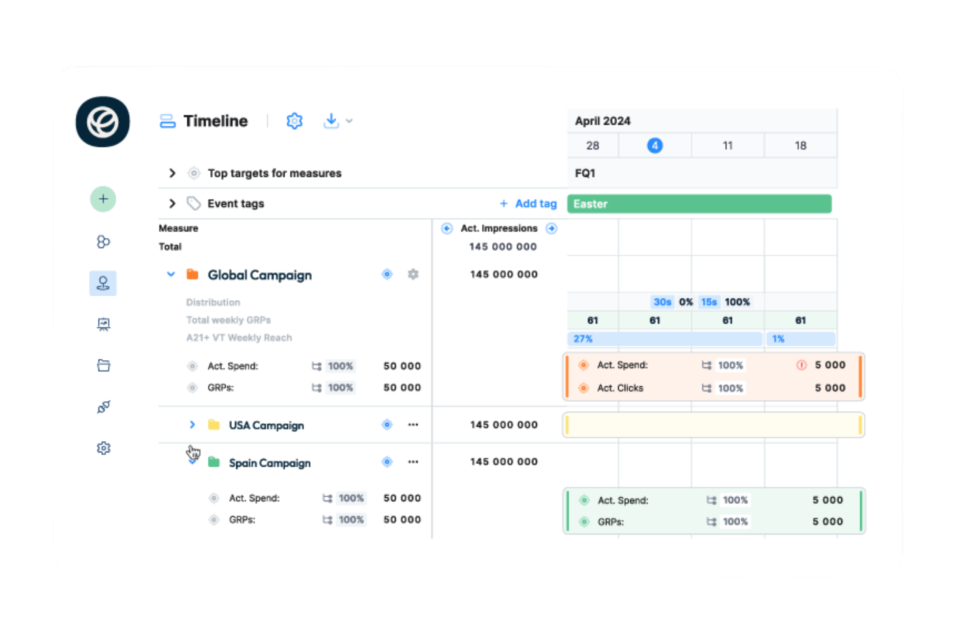Image resolution: width=966 pixels, height=644 pixels.
Task: Toggle the Spain Campaign target indicator
Action: (x=387, y=462)
